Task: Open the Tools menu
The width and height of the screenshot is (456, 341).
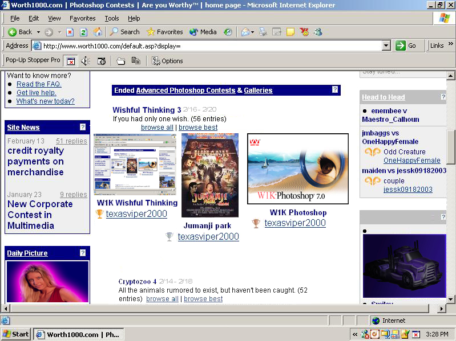Action: 112,18
